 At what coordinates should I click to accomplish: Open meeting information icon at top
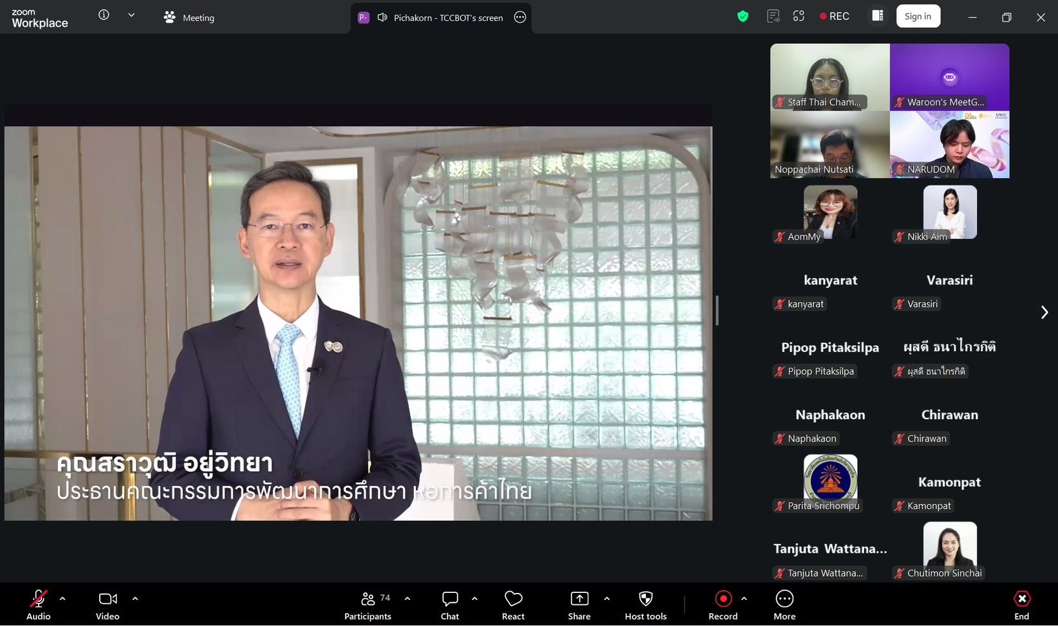(x=104, y=15)
